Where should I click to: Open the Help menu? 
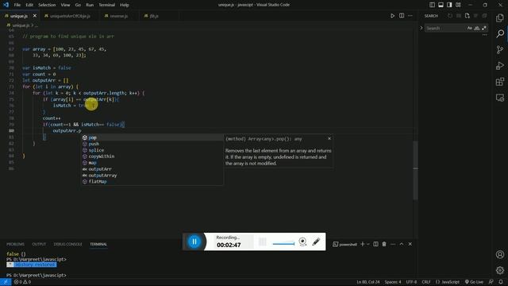[x=125, y=5]
